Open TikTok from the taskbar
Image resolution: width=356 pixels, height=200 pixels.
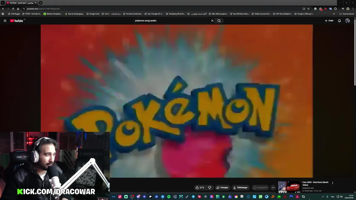(120, 197)
